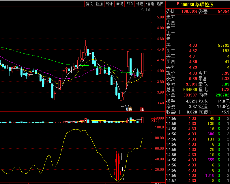Click the 5.00 price axis label

(160, 17)
